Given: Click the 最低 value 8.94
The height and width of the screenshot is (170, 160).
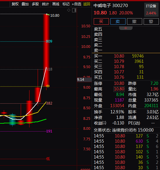Looking at the screenshot, I should 120,95.
